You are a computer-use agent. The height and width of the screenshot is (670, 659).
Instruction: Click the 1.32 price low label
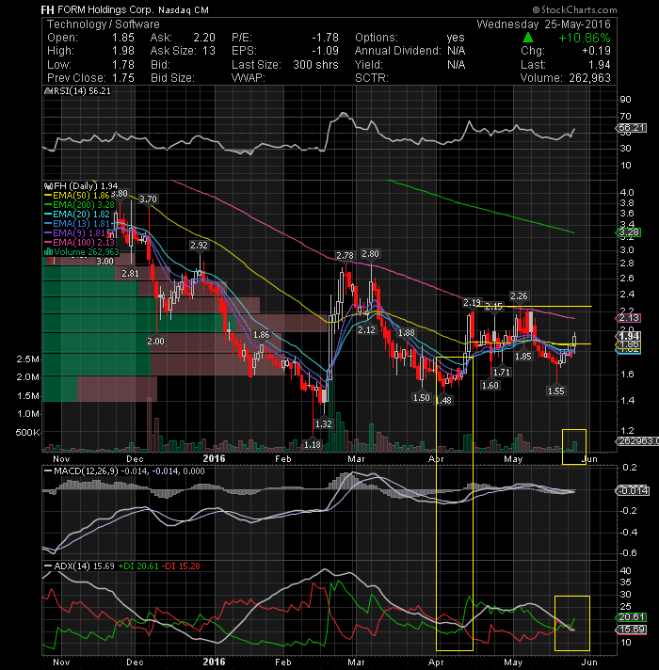click(324, 423)
